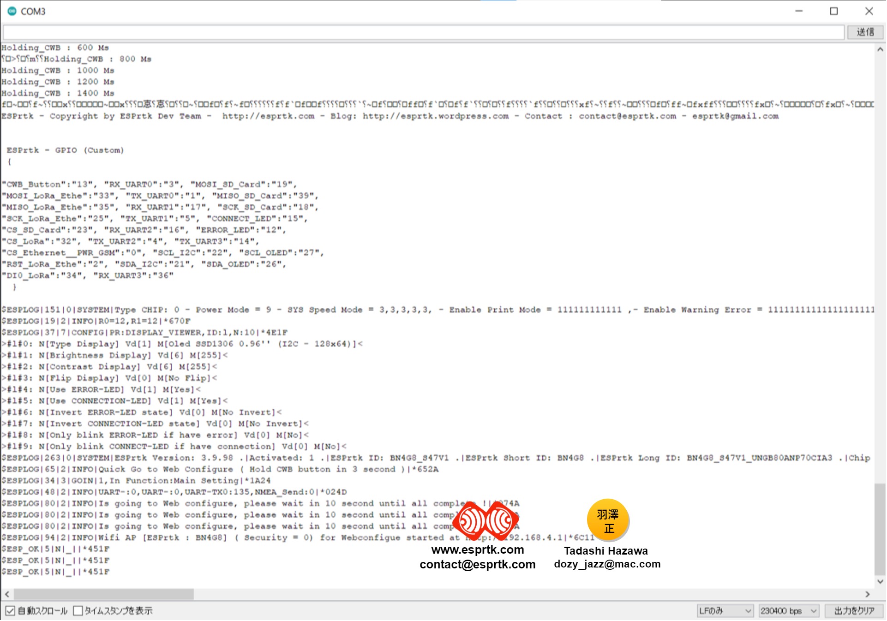
Task: Click the horizontal scrollbar thumb
Action: [x=104, y=595]
